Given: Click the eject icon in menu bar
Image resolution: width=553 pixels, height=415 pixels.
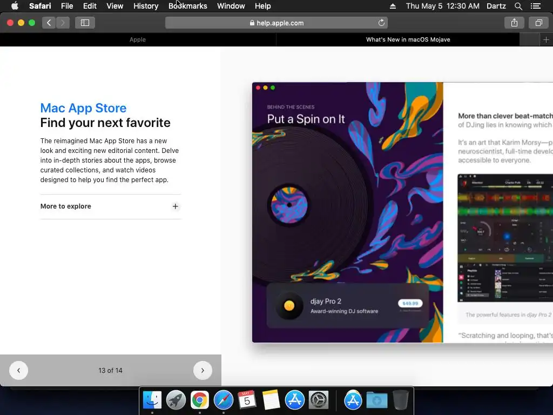Looking at the screenshot, I should pyautogui.click(x=393, y=6).
